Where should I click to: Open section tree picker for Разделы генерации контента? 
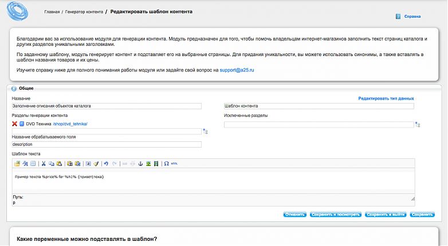click(x=206, y=132)
